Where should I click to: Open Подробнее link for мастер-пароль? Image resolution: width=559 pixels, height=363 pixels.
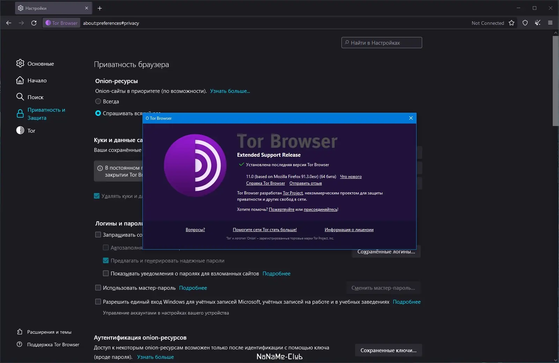[x=193, y=288]
